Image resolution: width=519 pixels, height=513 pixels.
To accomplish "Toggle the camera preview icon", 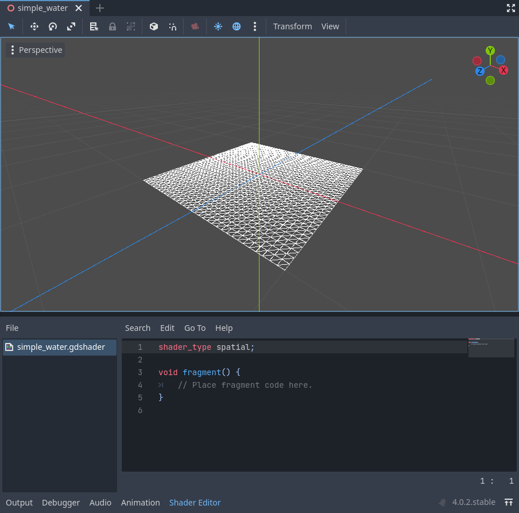I will (x=195, y=26).
